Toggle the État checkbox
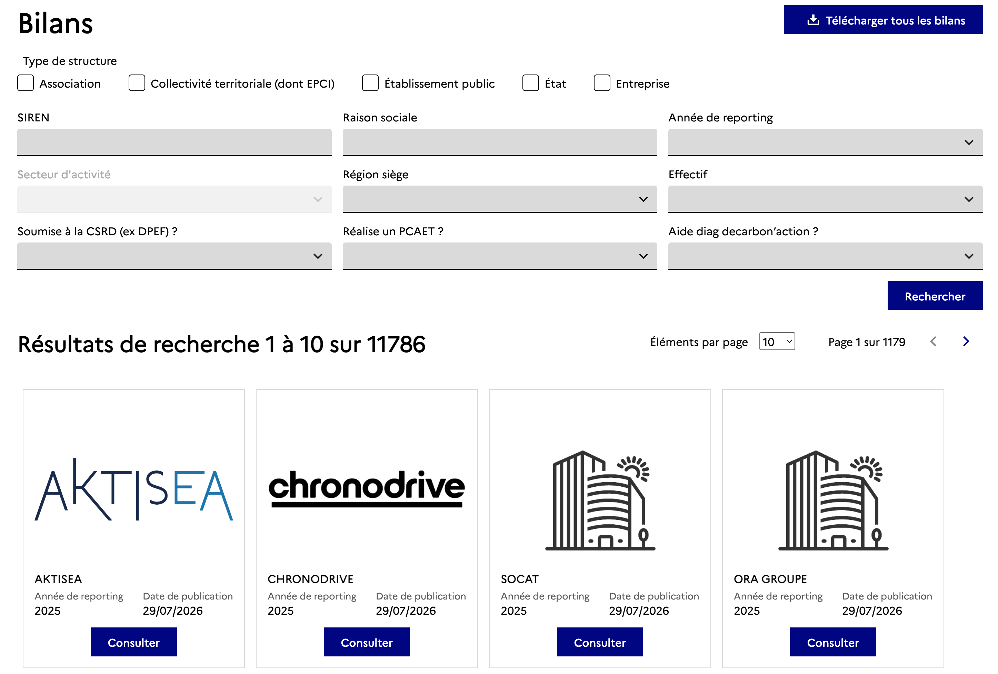The image size is (998, 674). (x=530, y=83)
